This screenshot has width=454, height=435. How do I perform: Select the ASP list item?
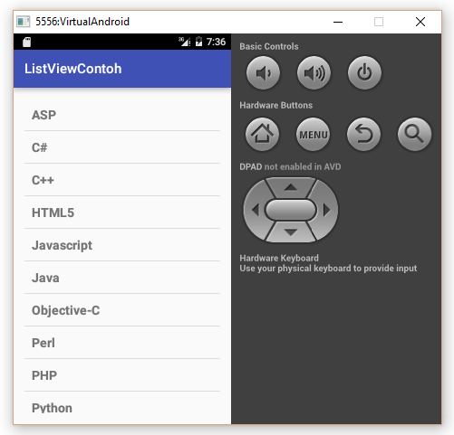click(x=122, y=115)
